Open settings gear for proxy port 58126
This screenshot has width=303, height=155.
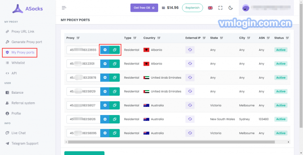tap(105, 119)
